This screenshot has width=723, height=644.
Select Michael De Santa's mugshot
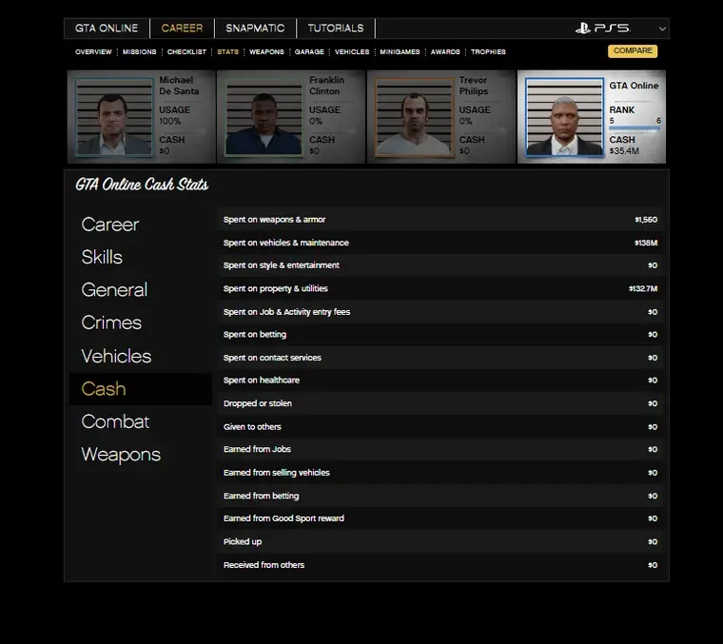pyautogui.click(x=114, y=117)
